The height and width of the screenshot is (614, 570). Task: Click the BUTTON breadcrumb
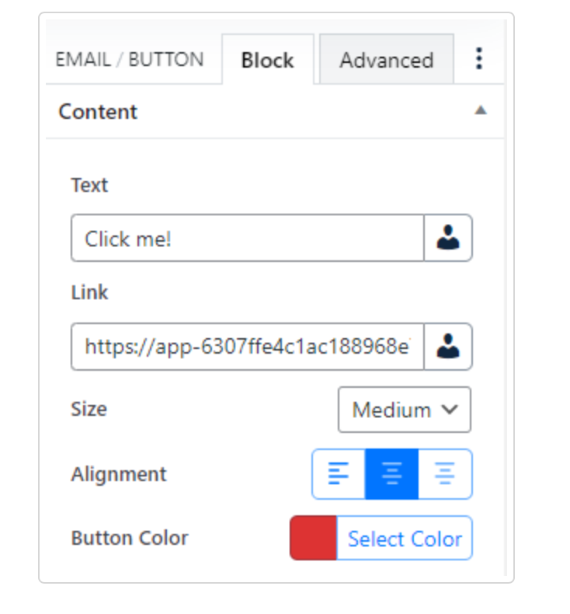(165, 60)
